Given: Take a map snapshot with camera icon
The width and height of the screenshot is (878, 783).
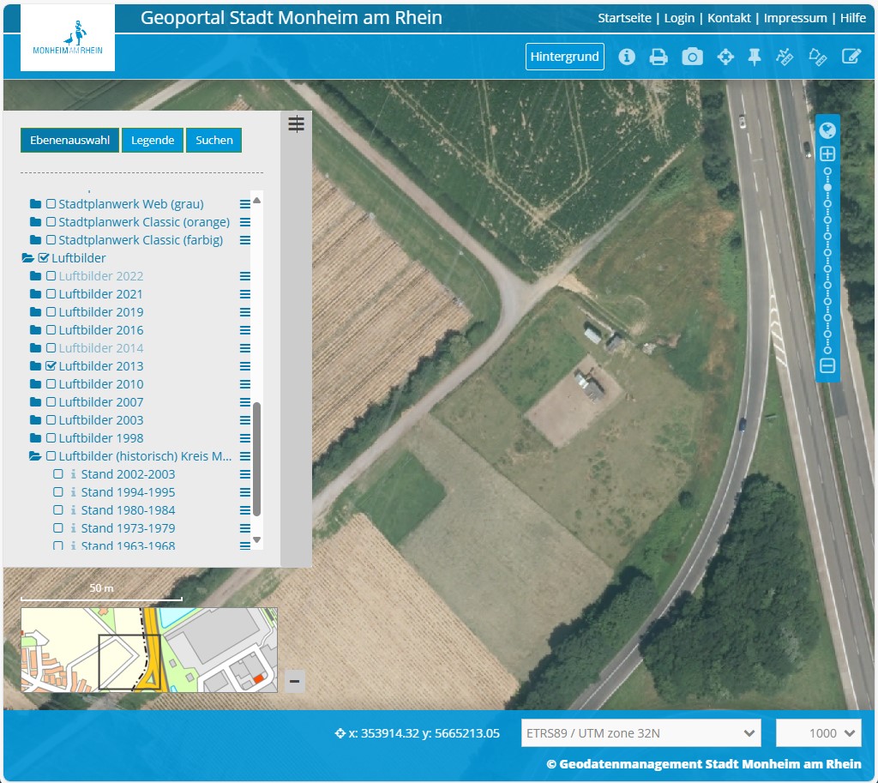Looking at the screenshot, I should click(692, 57).
